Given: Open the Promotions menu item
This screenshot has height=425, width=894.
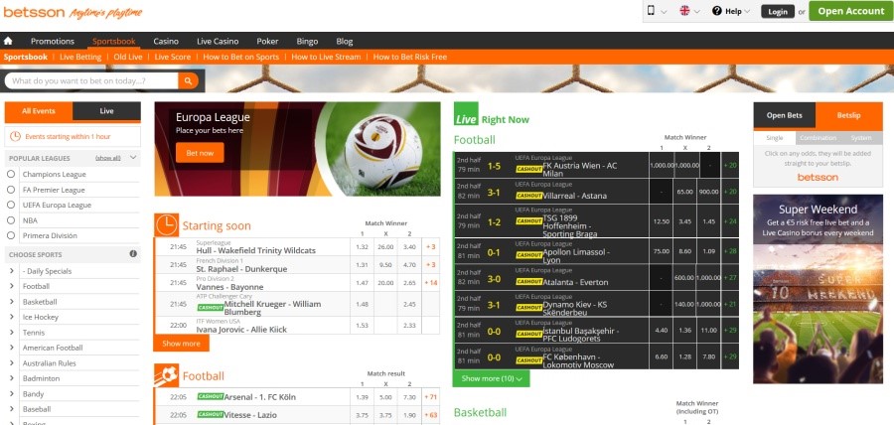Looking at the screenshot, I should point(53,41).
